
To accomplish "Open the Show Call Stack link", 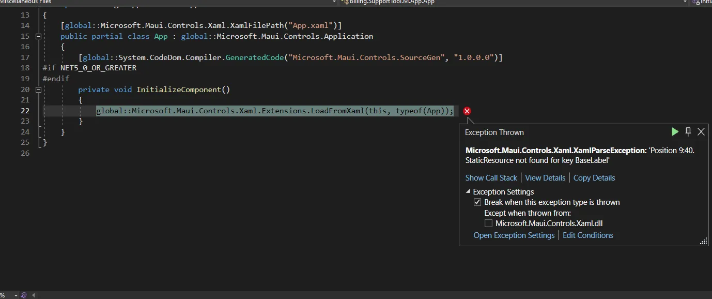I will [491, 178].
